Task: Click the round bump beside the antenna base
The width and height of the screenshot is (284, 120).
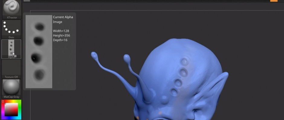Action: (x=165, y=100)
